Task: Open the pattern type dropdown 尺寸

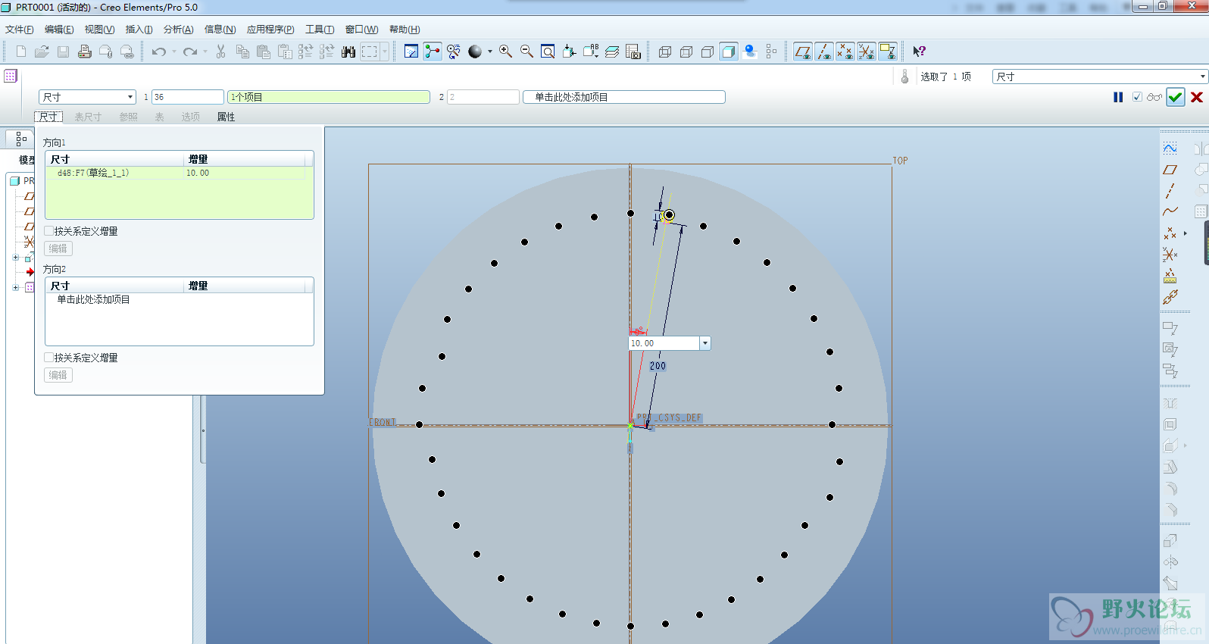Action: tap(87, 97)
